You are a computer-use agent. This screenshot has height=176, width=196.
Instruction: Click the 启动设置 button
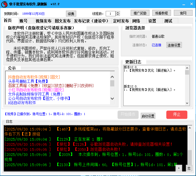point(148,116)
